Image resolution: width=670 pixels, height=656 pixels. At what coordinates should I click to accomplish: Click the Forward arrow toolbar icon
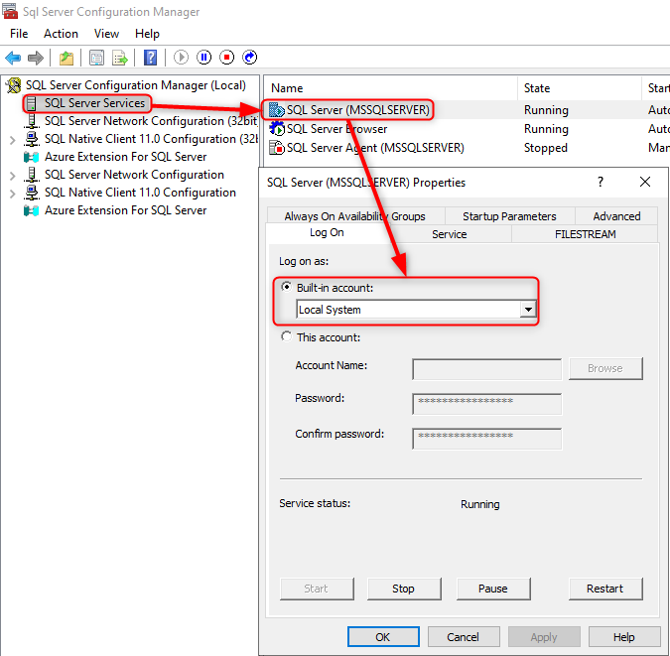pos(36,58)
